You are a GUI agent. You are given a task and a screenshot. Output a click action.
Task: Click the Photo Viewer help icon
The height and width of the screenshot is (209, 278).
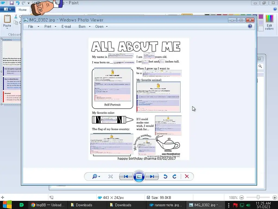[x=250, y=26]
